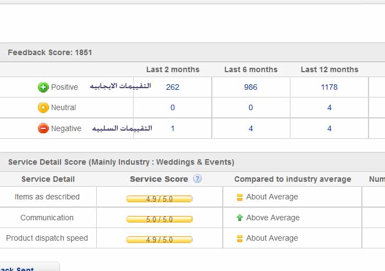The height and width of the screenshot is (271, 385).
Task: Click the Service Score help question icon
Action: pos(197,178)
